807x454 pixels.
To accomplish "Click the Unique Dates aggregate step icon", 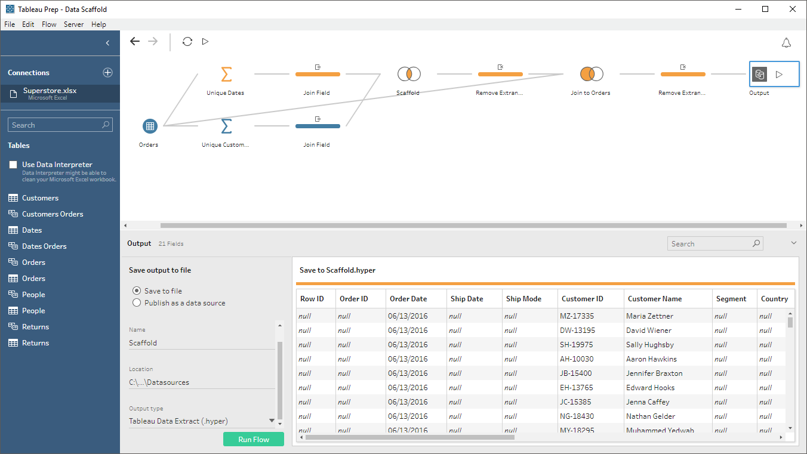I will (x=226, y=74).
